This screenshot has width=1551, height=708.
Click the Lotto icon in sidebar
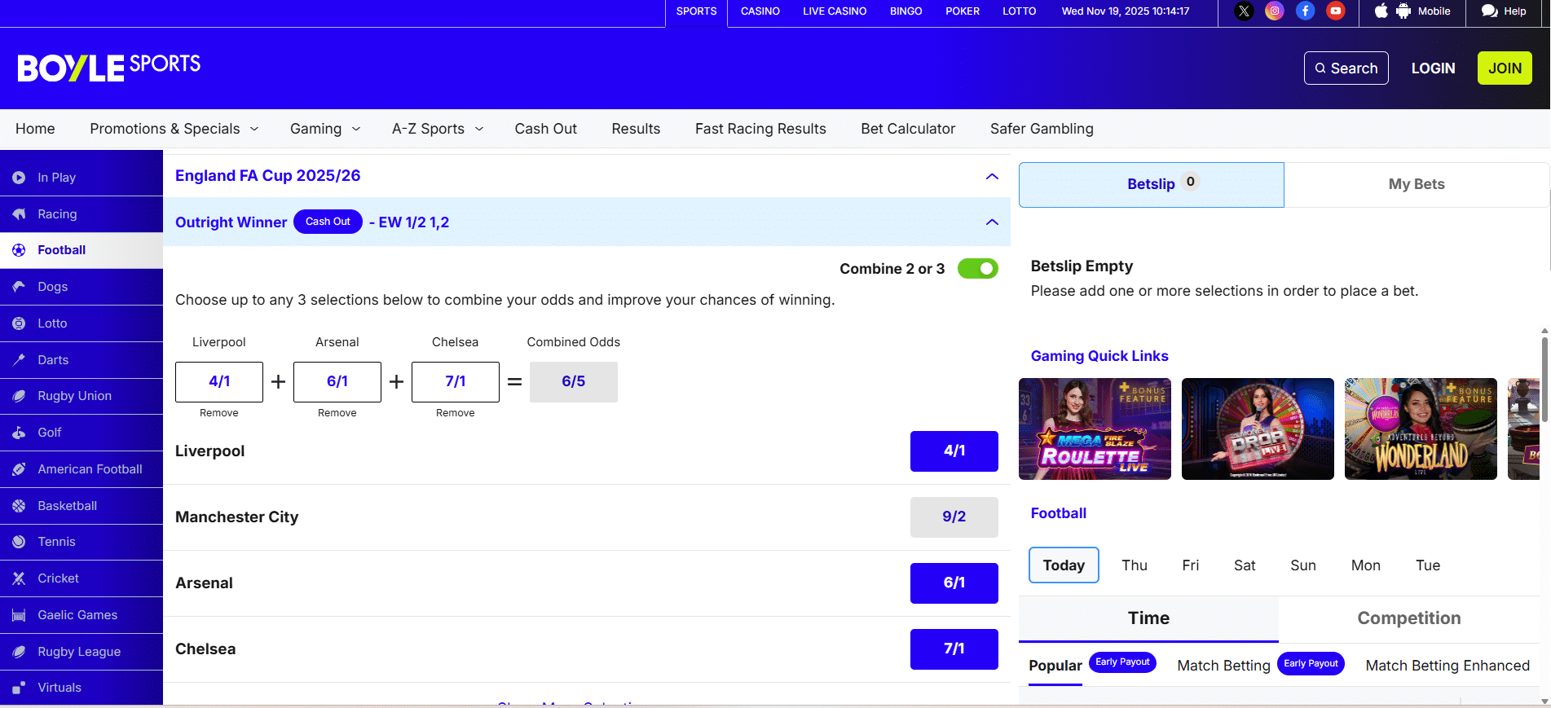[19, 323]
